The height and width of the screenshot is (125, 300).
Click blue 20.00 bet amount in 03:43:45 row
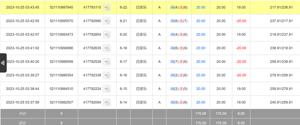(201, 7)
